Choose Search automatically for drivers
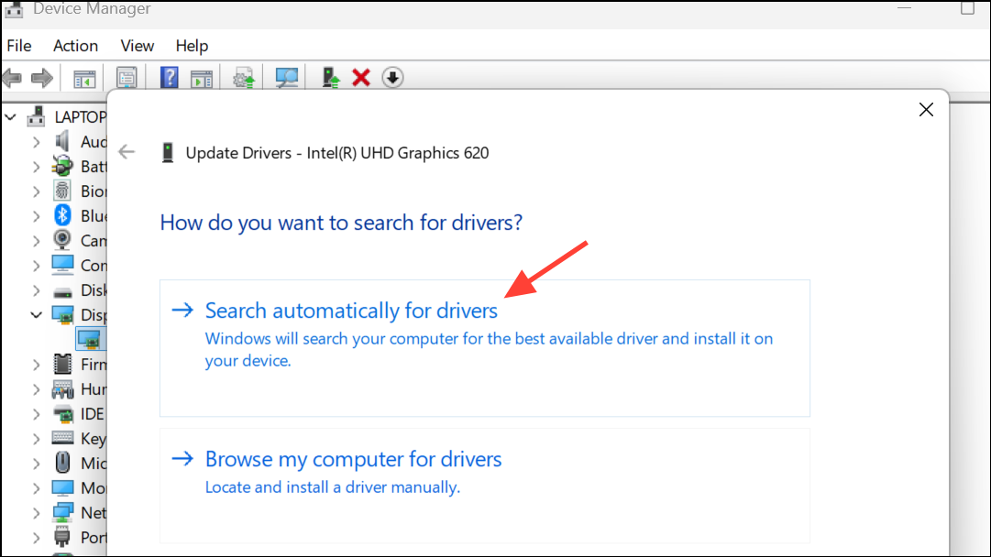Image resolution: width=991 pixels, height=557 pixels. 485,348
